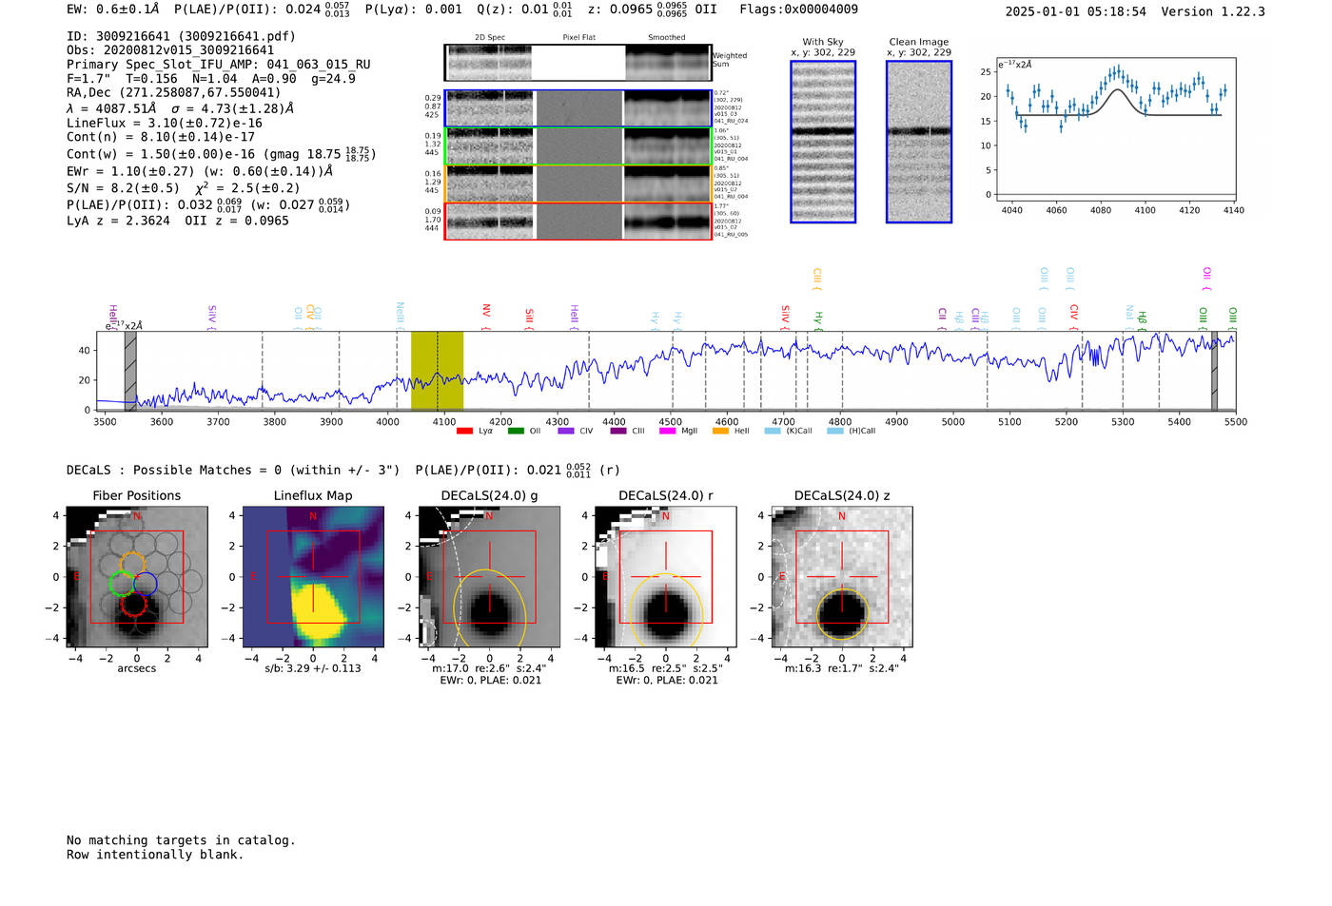The height and width of the screenshot is (906, 1332).
Task: Click the CIV purple legend swatch
Action: coord(566,432)
